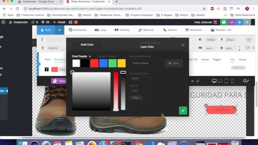Open the Actions tab

(x=170, y=30)
